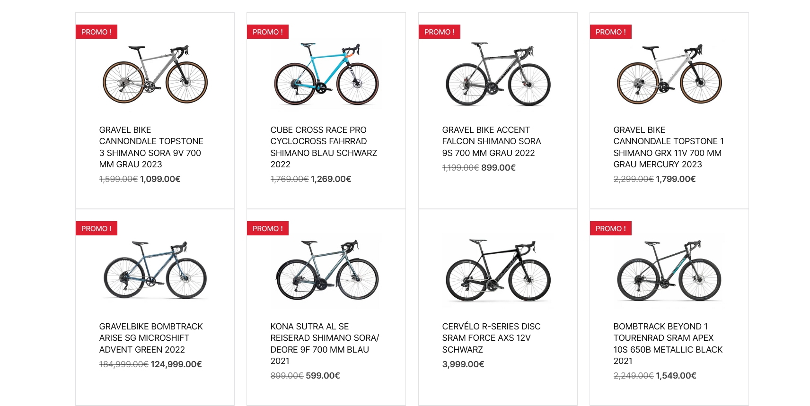810x406 pixels.
Task: Open Gravel Bike Accent Falcon Shimano Sora link
Action: pyautogui.click(x=491, y=141)
